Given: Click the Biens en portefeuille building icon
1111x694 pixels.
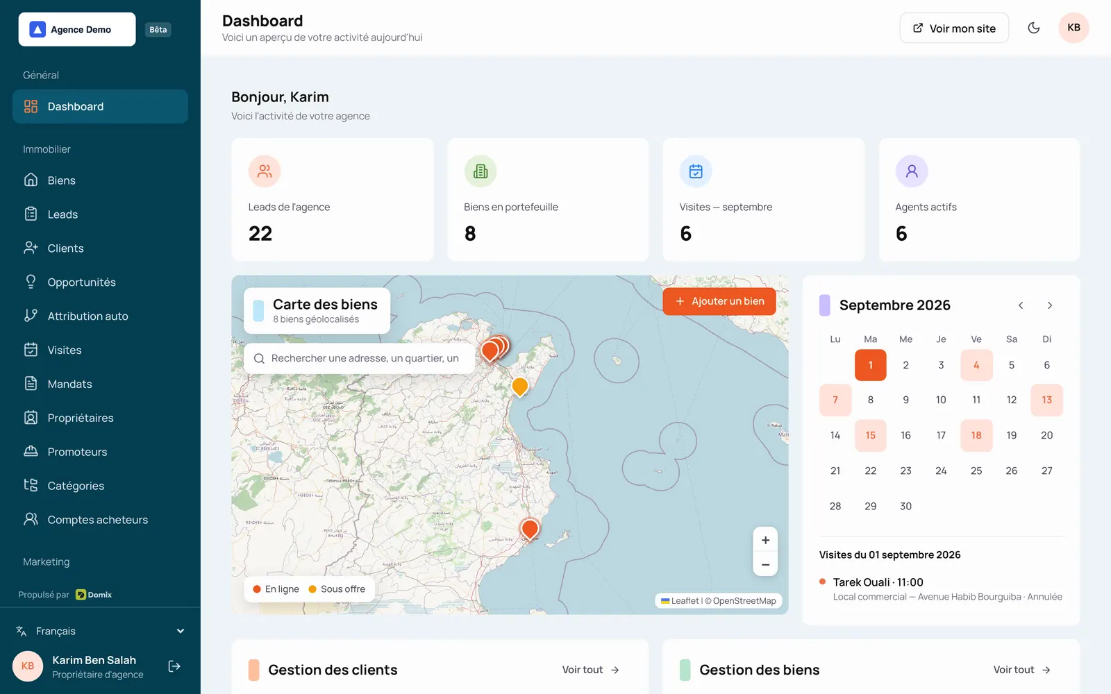Looking at the screenshot, I should point(481,171).
